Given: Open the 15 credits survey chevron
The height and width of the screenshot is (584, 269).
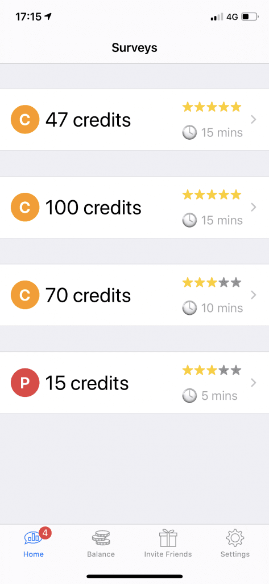Looking at the screenshot, I should (254, 383).
